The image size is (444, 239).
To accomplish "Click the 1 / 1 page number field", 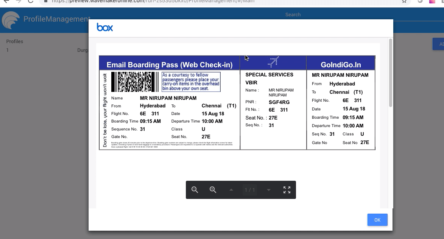I will tap(250, 190).
